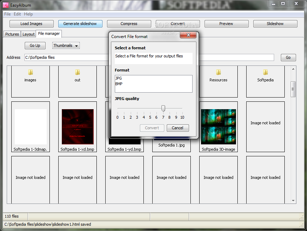Minimize the EasyAlbum window
Viewport: 307px width, 231px height.
coord(273,4)
